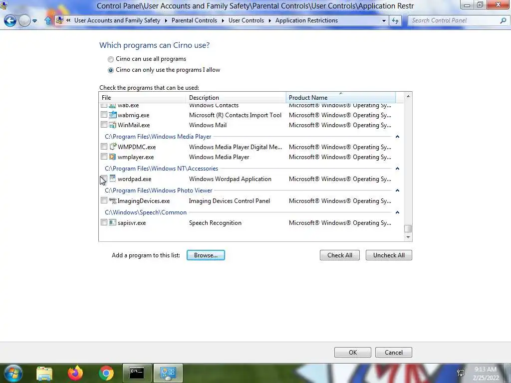Expand breadcrumb arrow after Parental Controls
This screenshot has height=383, width=511.
(223, 20)
